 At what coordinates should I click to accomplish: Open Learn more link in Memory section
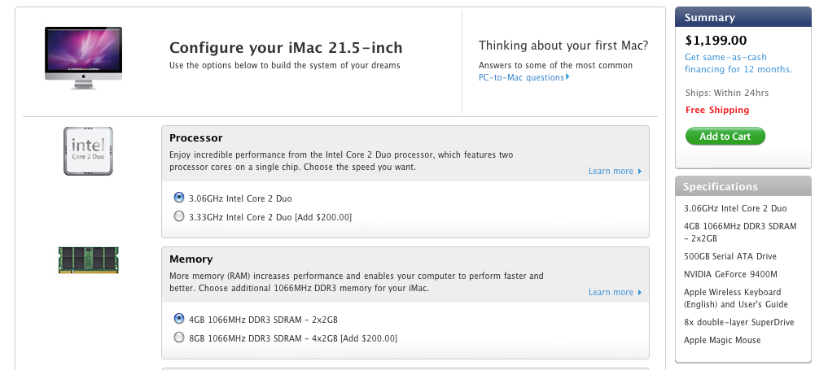611,293
